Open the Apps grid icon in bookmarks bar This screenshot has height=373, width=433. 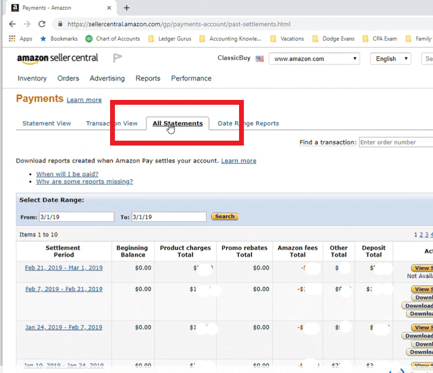[12, 39]
